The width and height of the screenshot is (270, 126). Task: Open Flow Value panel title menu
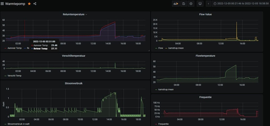pyautogui.click(x=206, y=14)
